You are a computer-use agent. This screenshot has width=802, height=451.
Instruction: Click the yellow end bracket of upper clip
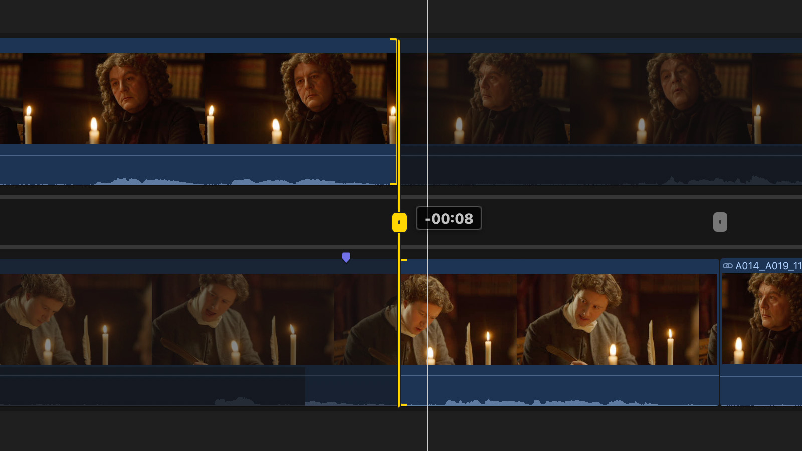pyautogui.click(x=394, y=112)
